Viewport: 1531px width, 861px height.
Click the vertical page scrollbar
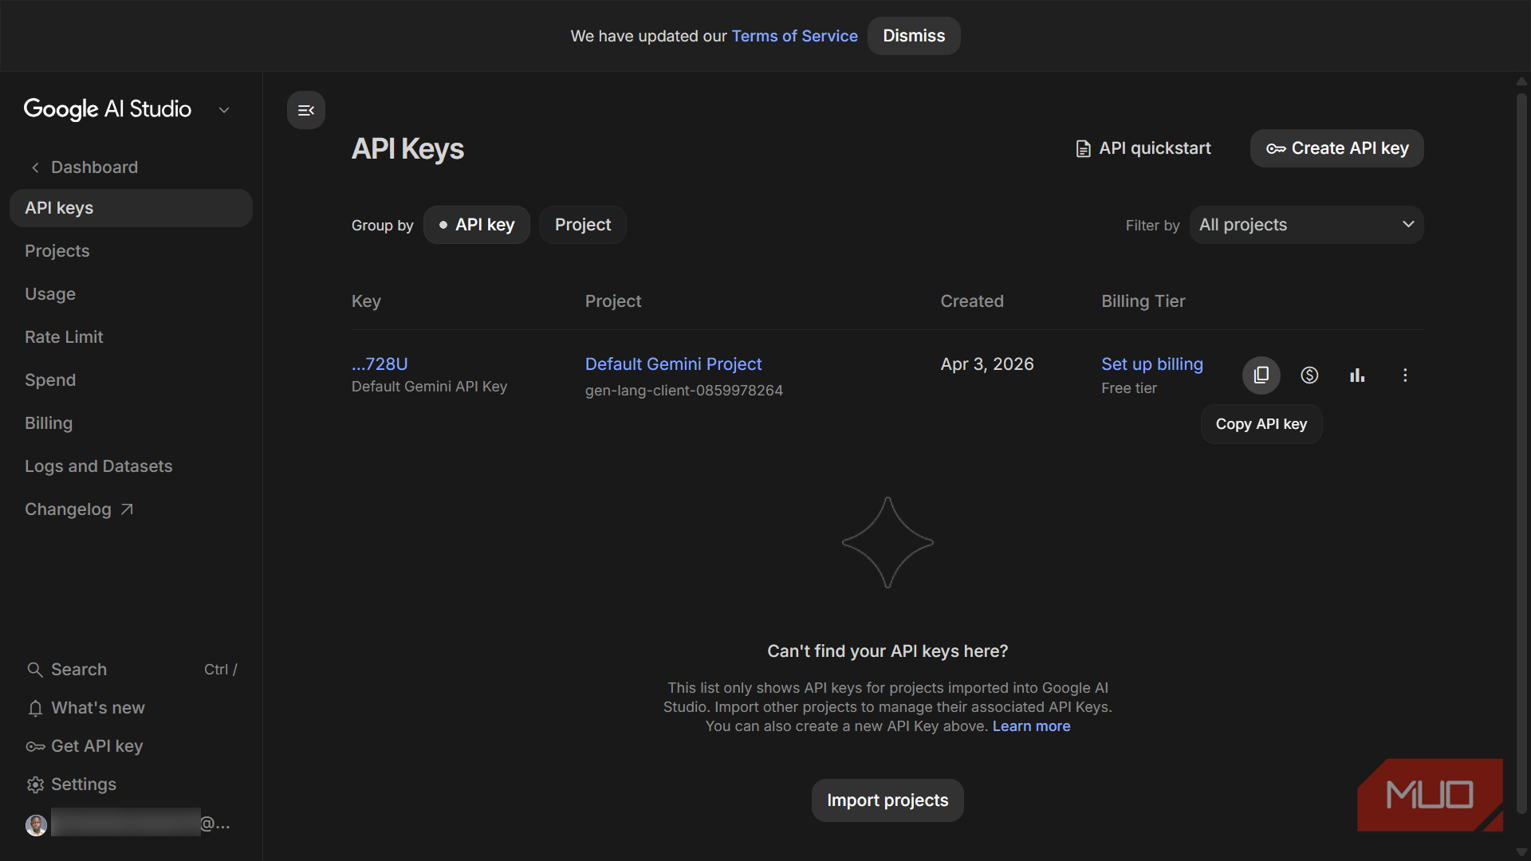tap(1521, 454)
